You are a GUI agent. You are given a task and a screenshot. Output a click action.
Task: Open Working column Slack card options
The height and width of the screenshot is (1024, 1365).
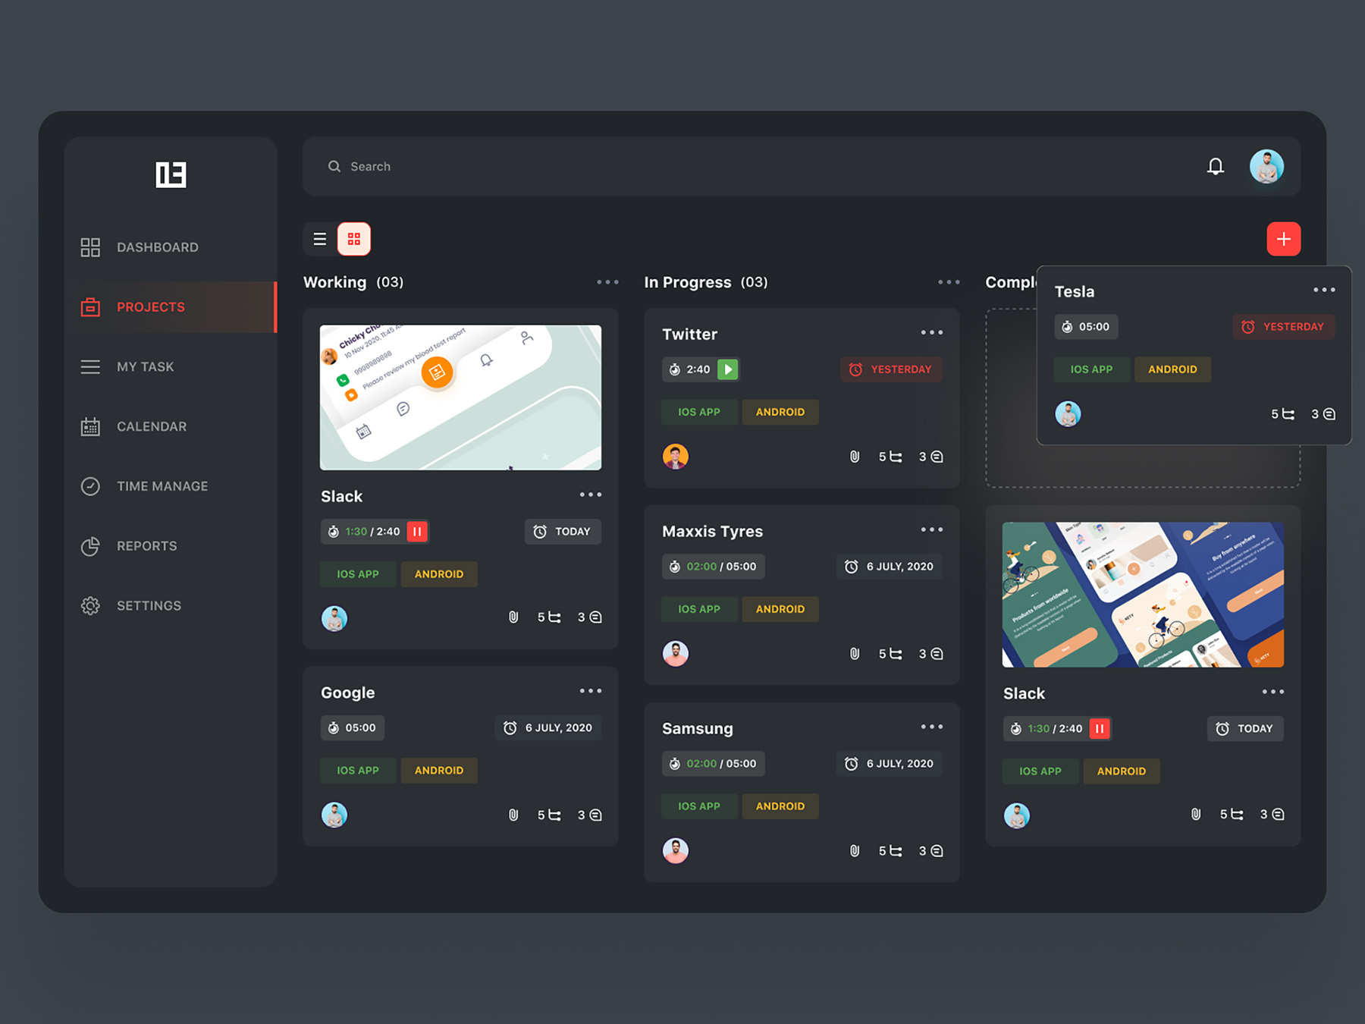[591, 495]
